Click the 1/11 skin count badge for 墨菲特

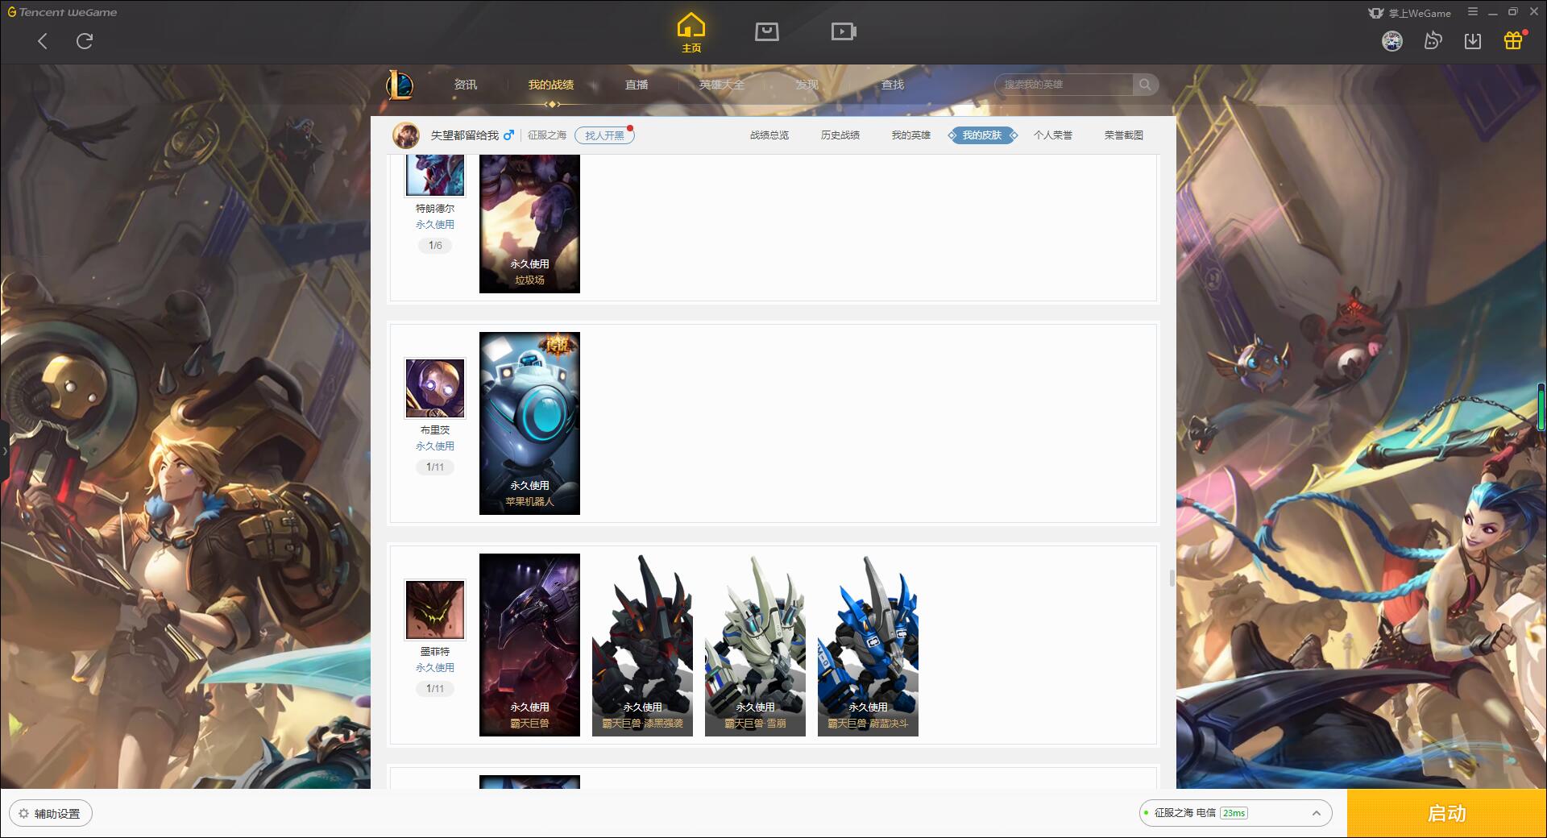435,689
